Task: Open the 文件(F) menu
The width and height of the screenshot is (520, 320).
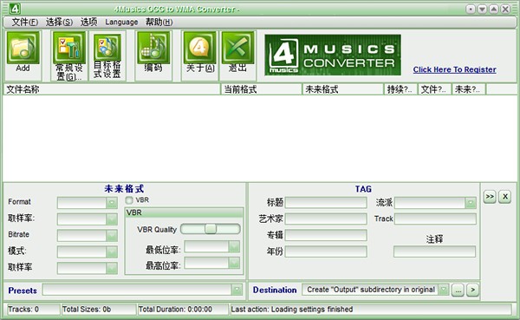Action: (25, 23)
